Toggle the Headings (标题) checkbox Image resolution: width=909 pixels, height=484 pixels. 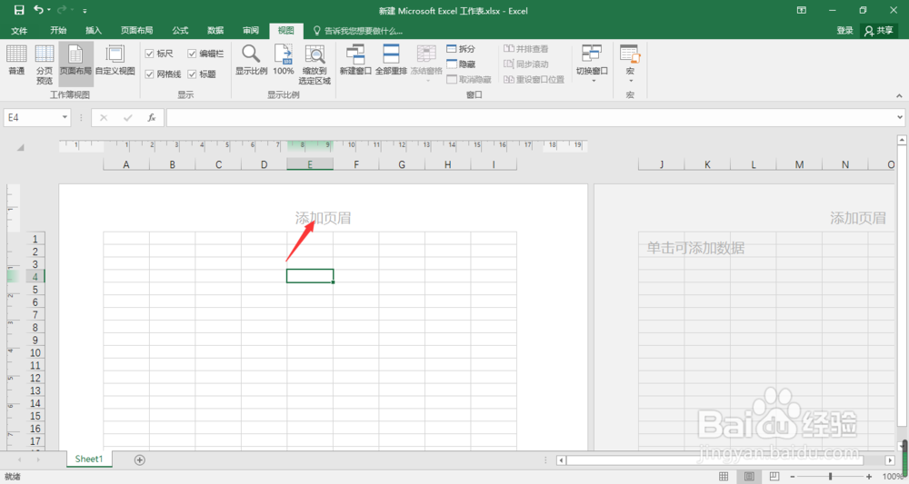click(192, 74)
